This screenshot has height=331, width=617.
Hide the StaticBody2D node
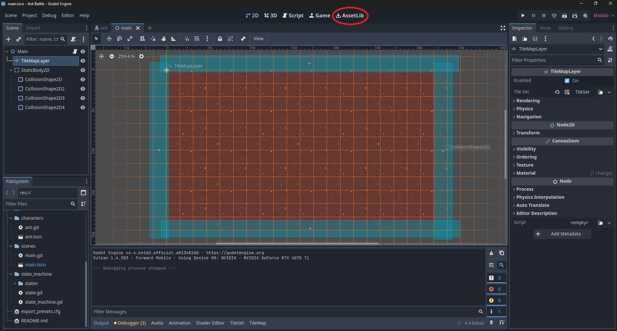[x=83, y=70]
